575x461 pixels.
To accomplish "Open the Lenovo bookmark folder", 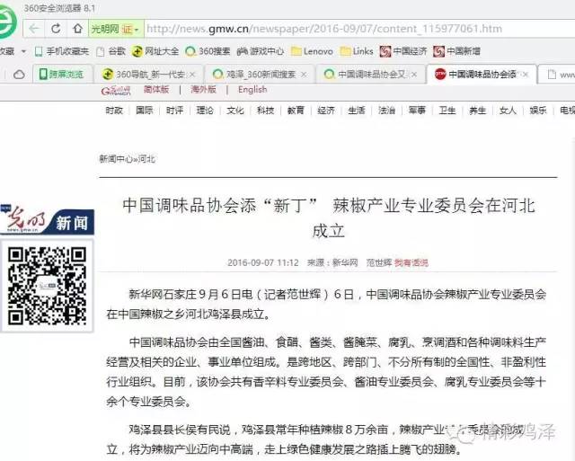I will 313,51.
